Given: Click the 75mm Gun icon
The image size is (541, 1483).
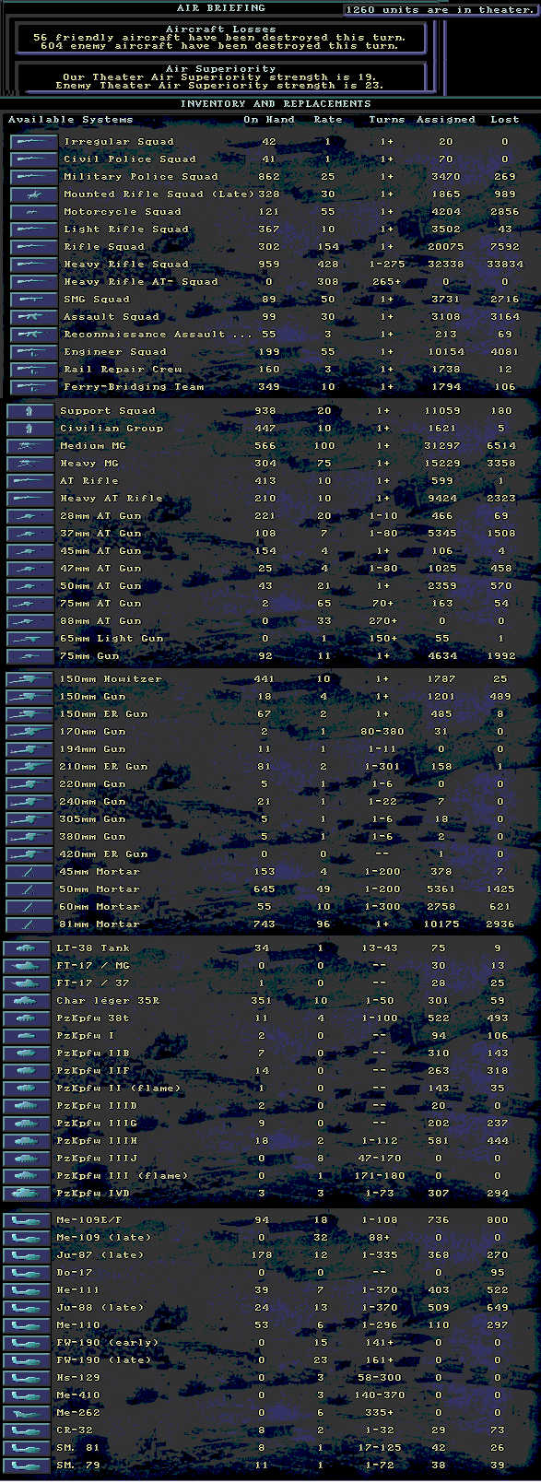Looking at the screenshot, I should point(29,656).
